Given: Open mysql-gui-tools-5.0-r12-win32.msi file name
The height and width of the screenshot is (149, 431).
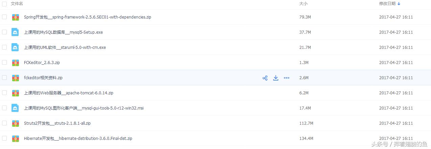Looking at the screenshot, I should click(x=84, y=108).
